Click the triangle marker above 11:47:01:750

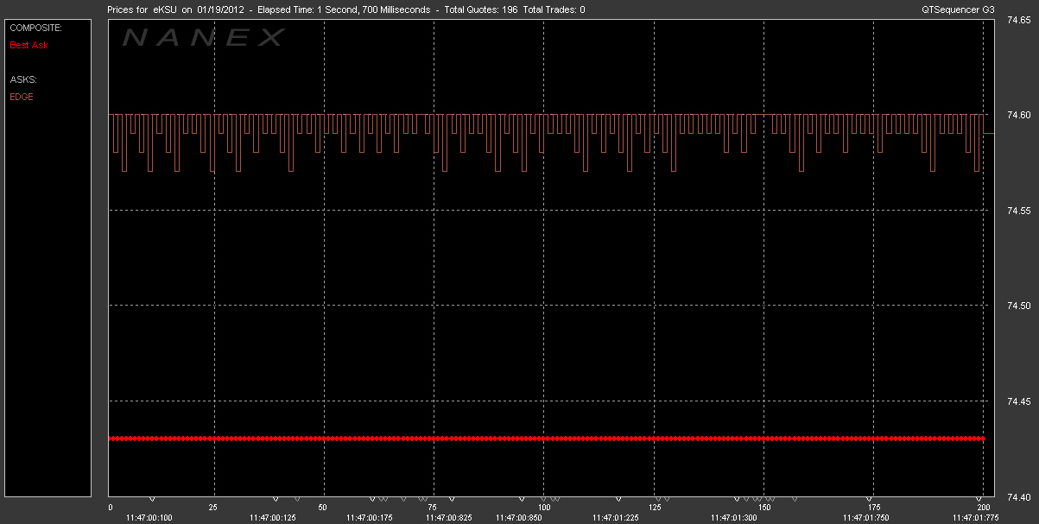click(870, 499)
